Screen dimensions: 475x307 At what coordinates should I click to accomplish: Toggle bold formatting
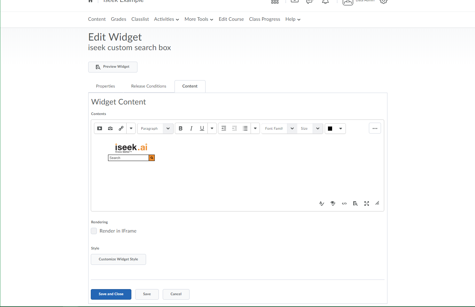[x=181, y=128]
